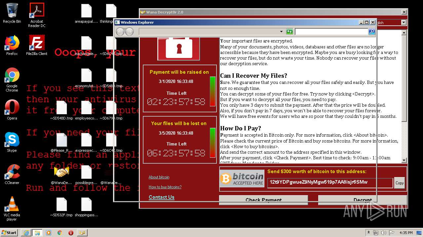
Task: Click Back arrow in Windows Explorer
Action: 120,32
